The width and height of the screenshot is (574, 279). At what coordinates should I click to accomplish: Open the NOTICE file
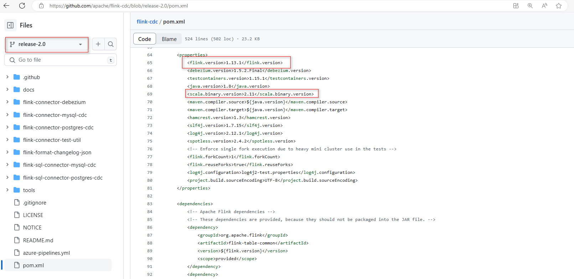(32, 228)
